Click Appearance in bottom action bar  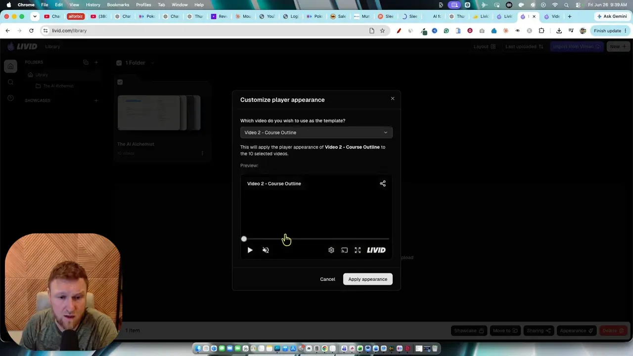(577, 331)
